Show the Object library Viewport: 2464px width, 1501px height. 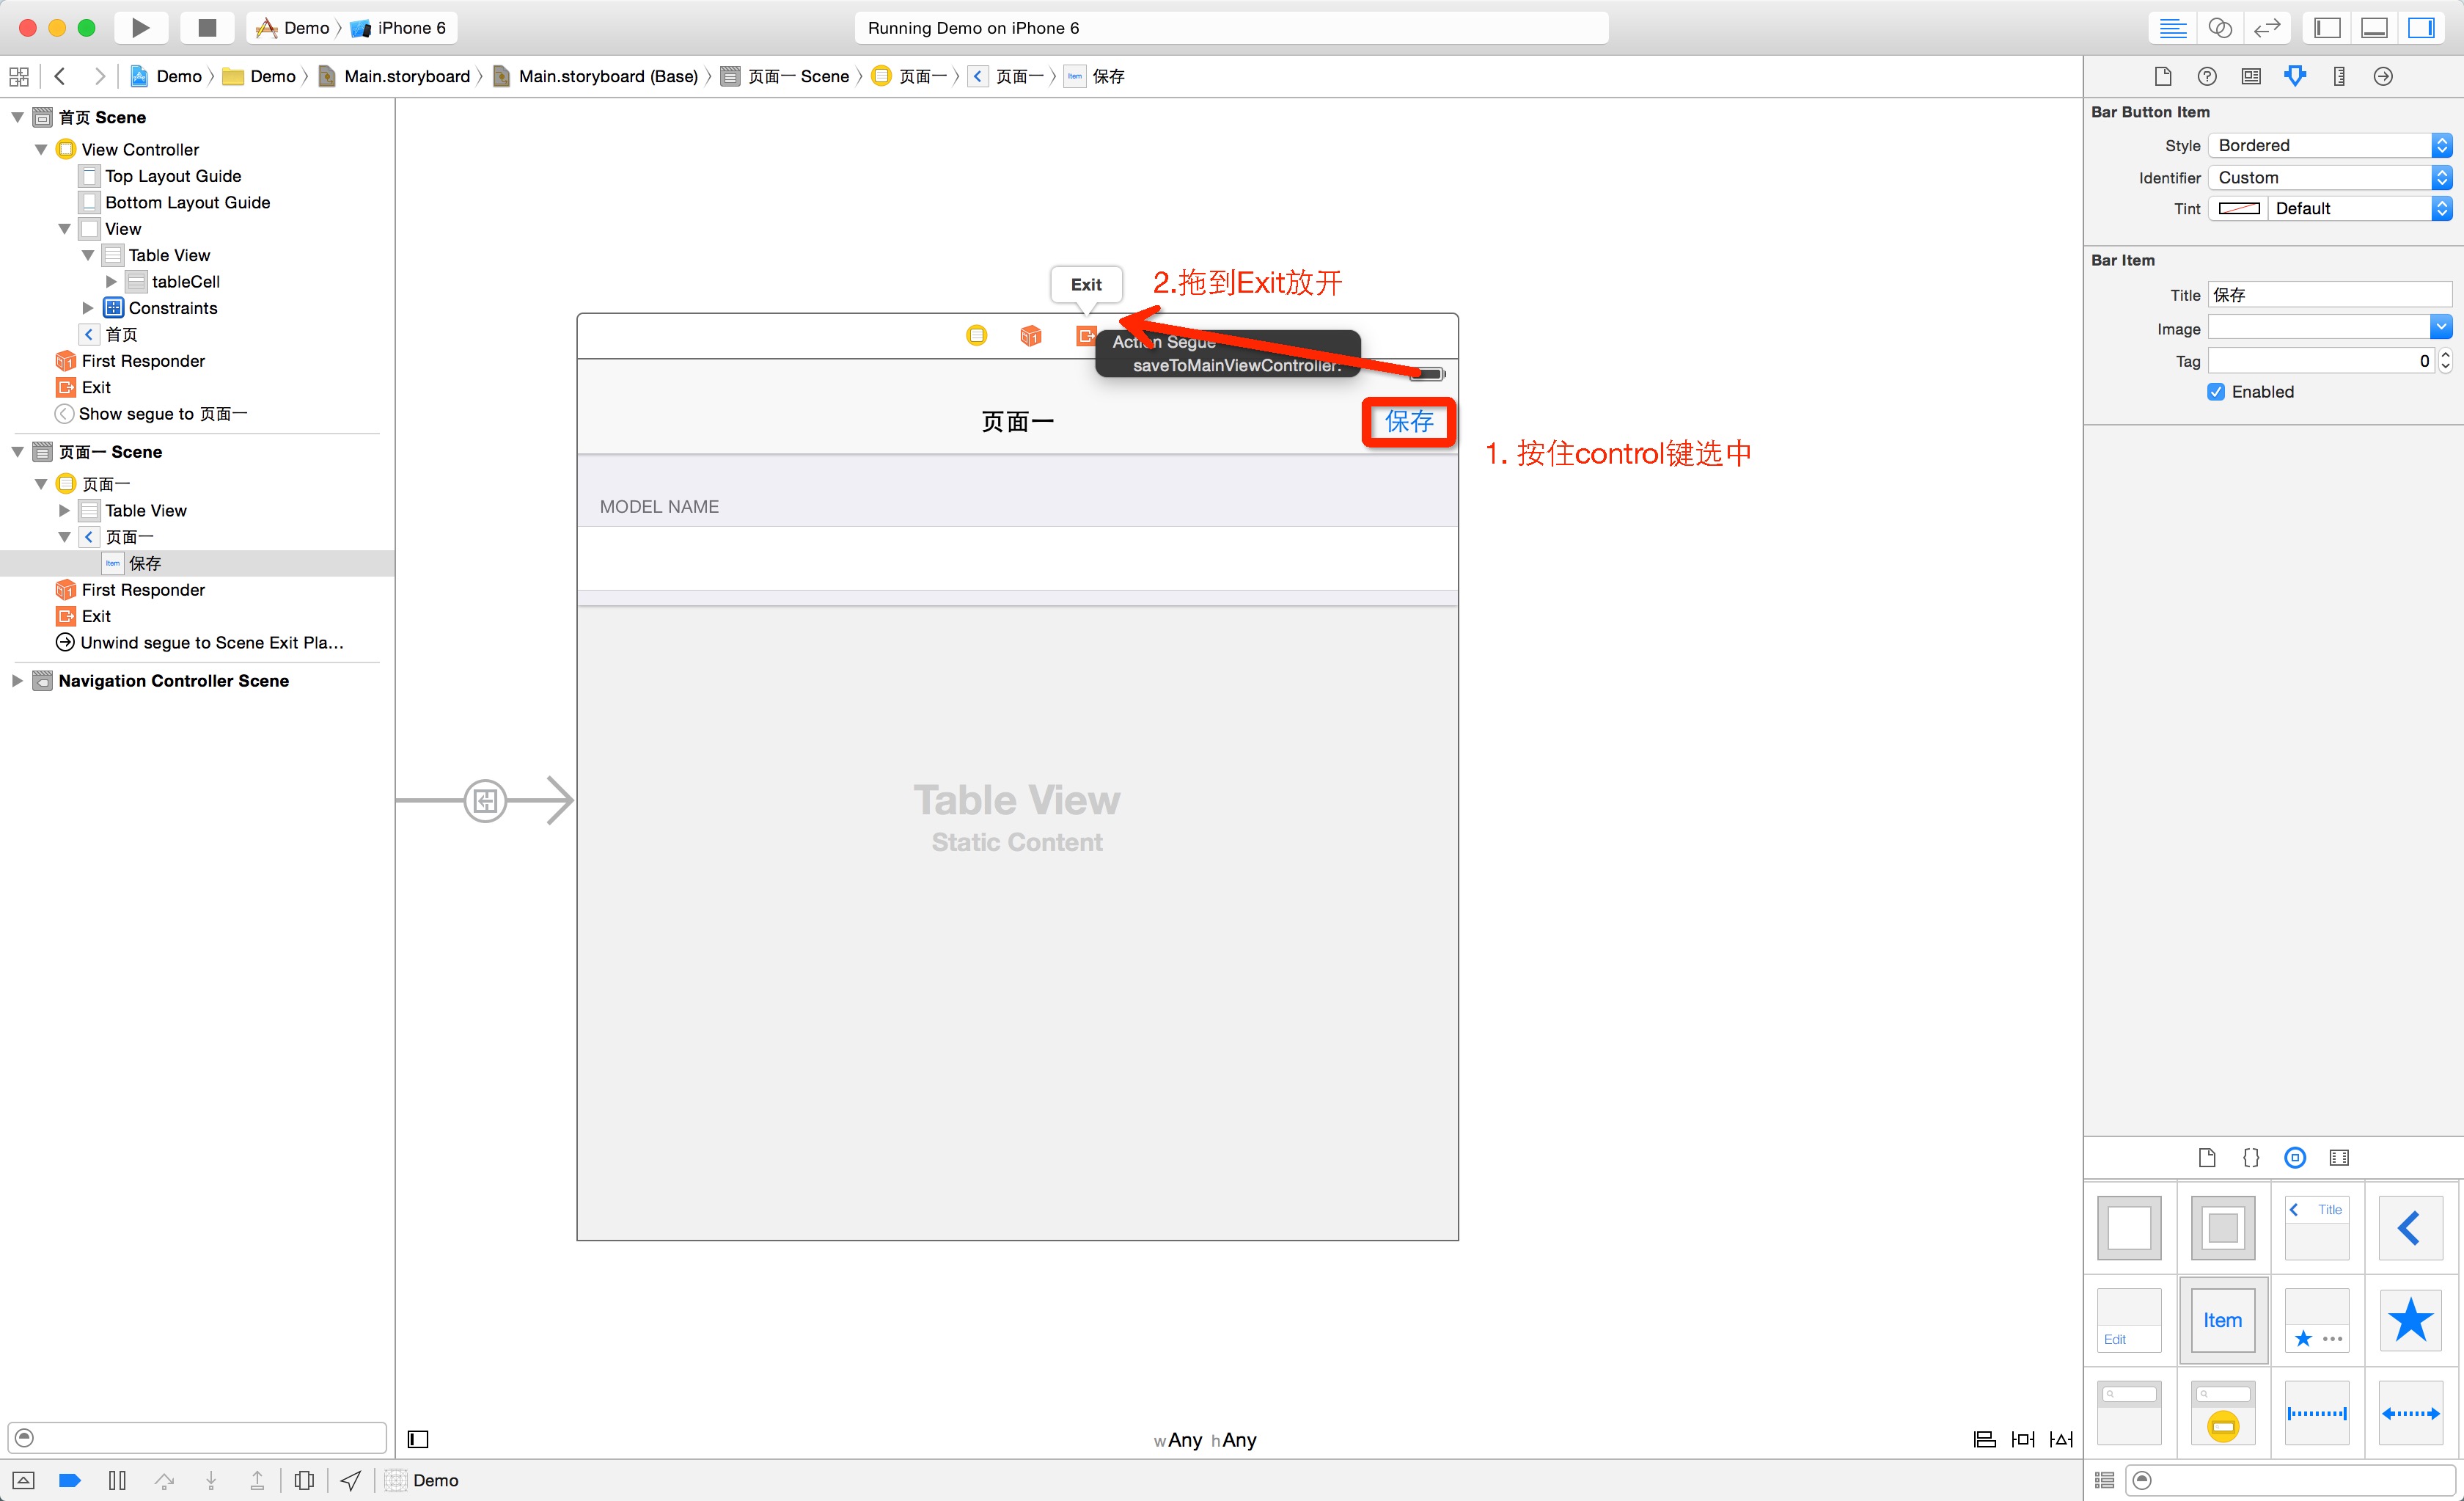[x=2295, y=1158]
